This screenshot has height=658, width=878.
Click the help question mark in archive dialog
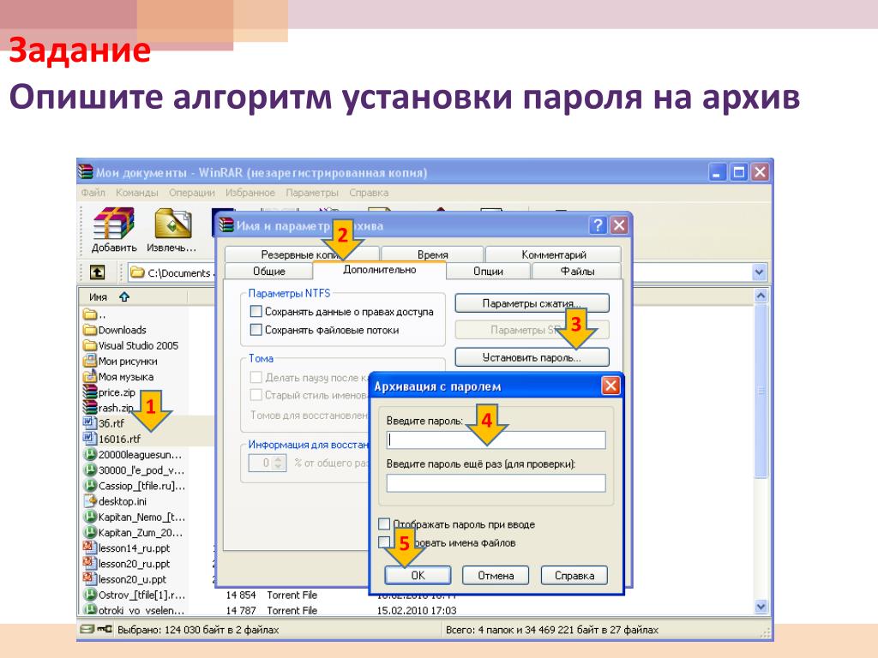(x=598, y=225)
